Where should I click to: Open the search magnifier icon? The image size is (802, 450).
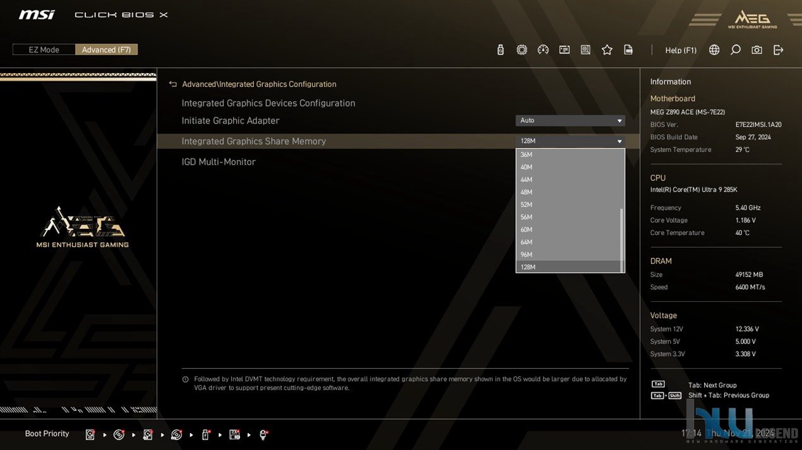click(735, 50)
